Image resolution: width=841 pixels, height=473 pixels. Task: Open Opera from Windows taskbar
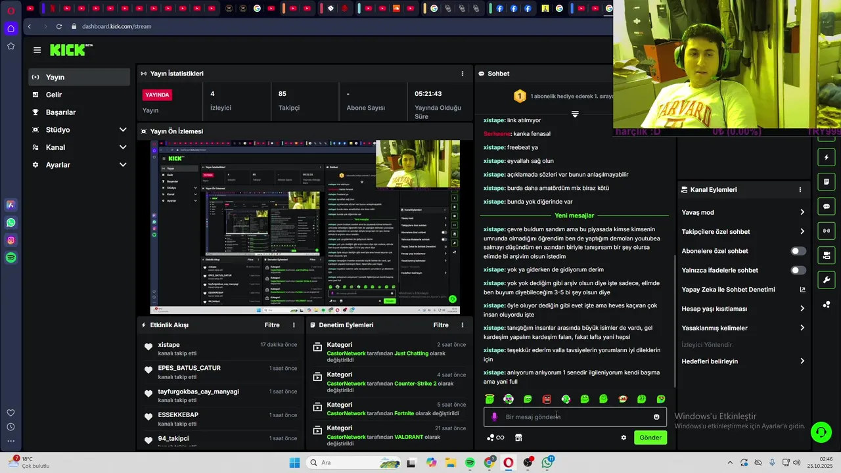tap(509, 462)
